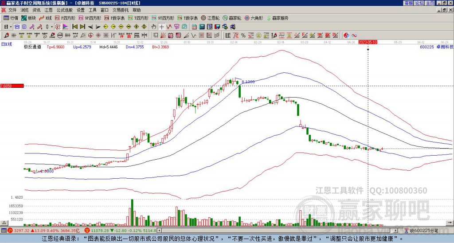Click the yin-yang Taiji icon
This screenshot has height=243, width=454.
tap(346, 35)
